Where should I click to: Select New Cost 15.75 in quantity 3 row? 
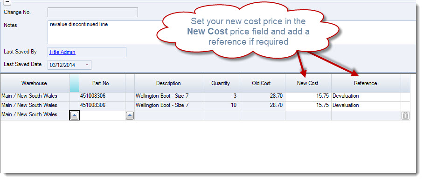(x=308, y=96)
